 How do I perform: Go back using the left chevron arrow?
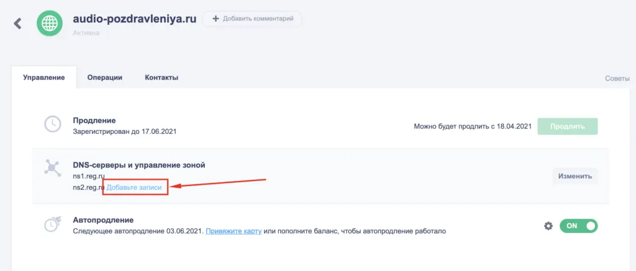[x=17, y=23]
